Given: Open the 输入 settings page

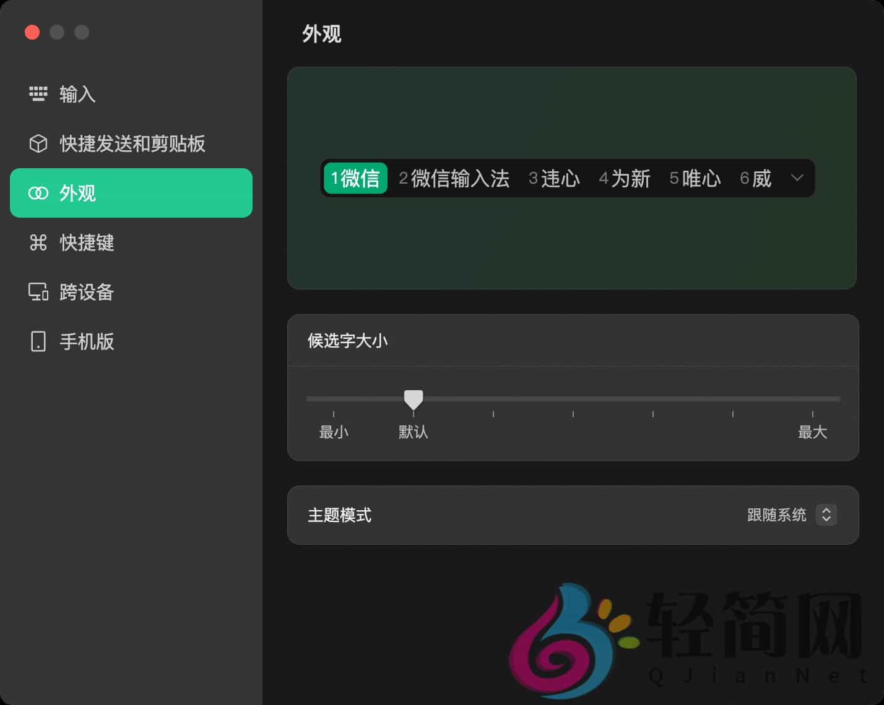Looking at the screenshot, I should (x=77, y=94).
